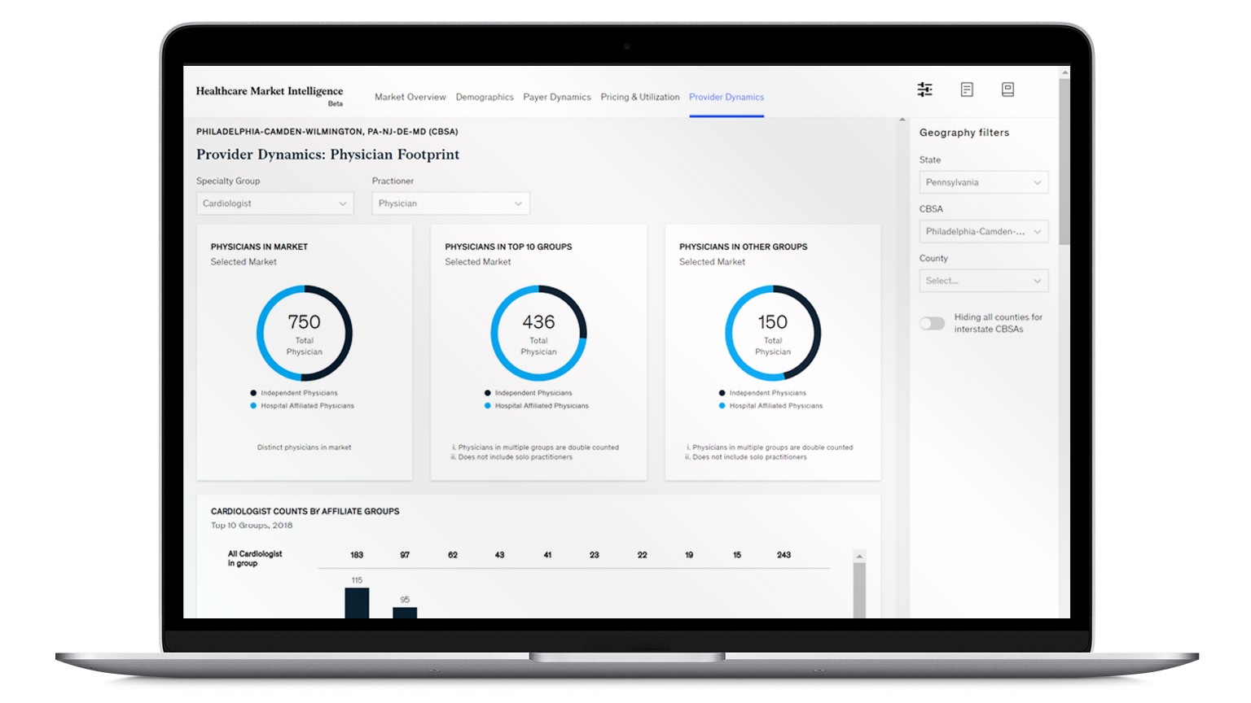Open the Specialty Group dropdown showing Cardiologist
This screenshot has width=1251, height=703.
(274, 203)
